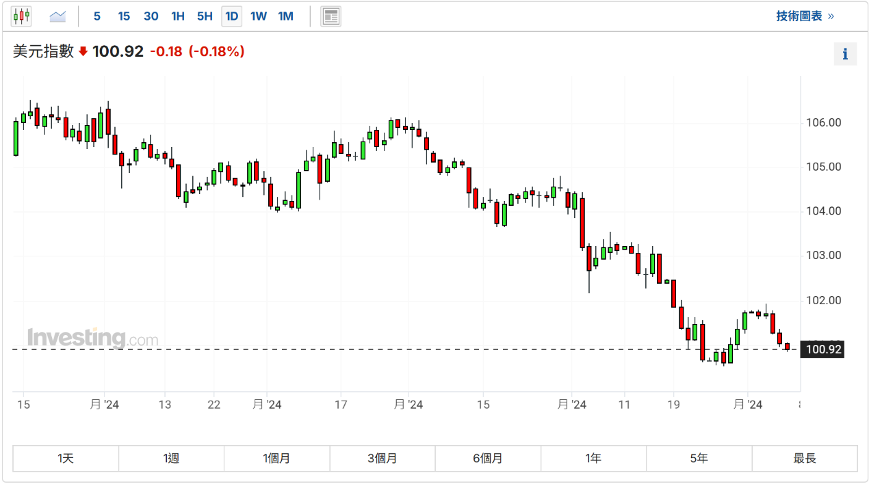The image size is (869, 484).
Task: Click the Investing.com watermark logo
Action: pos(92,338)
